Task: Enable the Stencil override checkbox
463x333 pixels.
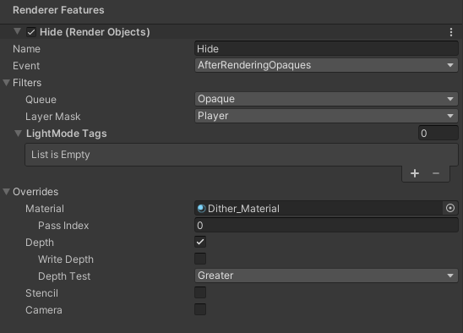Action: click(x=200, y=292)
